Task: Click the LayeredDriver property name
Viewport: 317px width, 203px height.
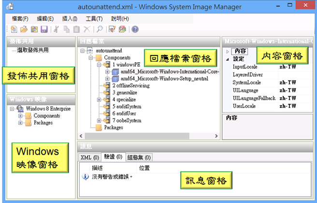Action: tap(247, 75)
